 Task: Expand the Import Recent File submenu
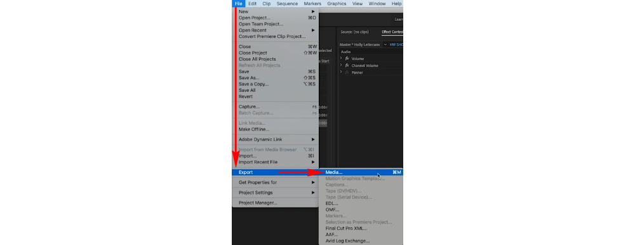(x=276, y=162)
